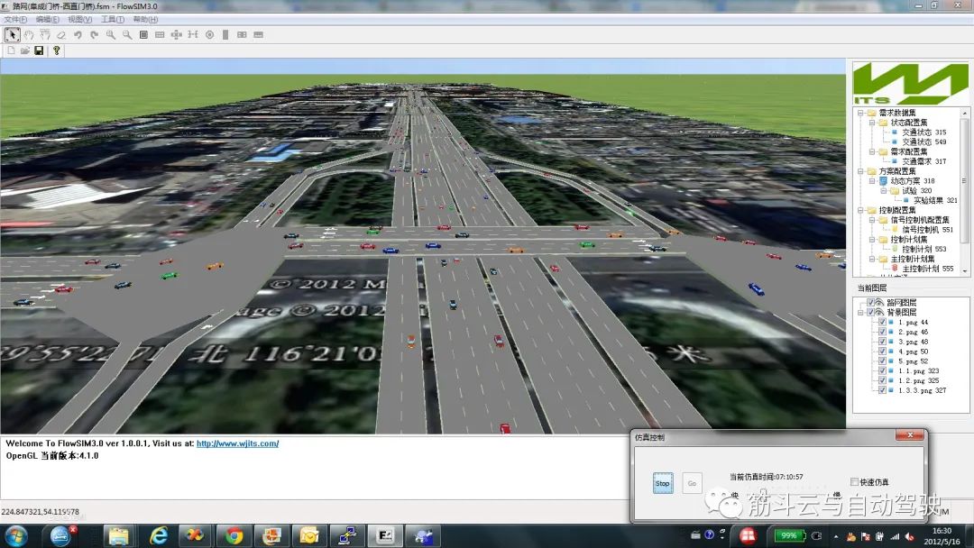This screenshot has height=548, width=974.
Task: Open the 文件(F) menu
Action: click(x=15, y=19)
